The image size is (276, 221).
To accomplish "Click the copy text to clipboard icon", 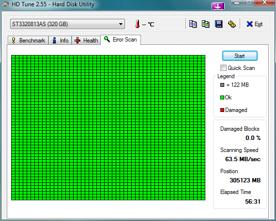I will coord(193,24).
